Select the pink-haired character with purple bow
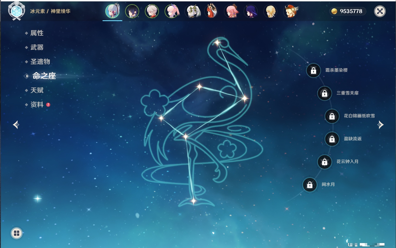Screen dimensions: 396x248 172,11
